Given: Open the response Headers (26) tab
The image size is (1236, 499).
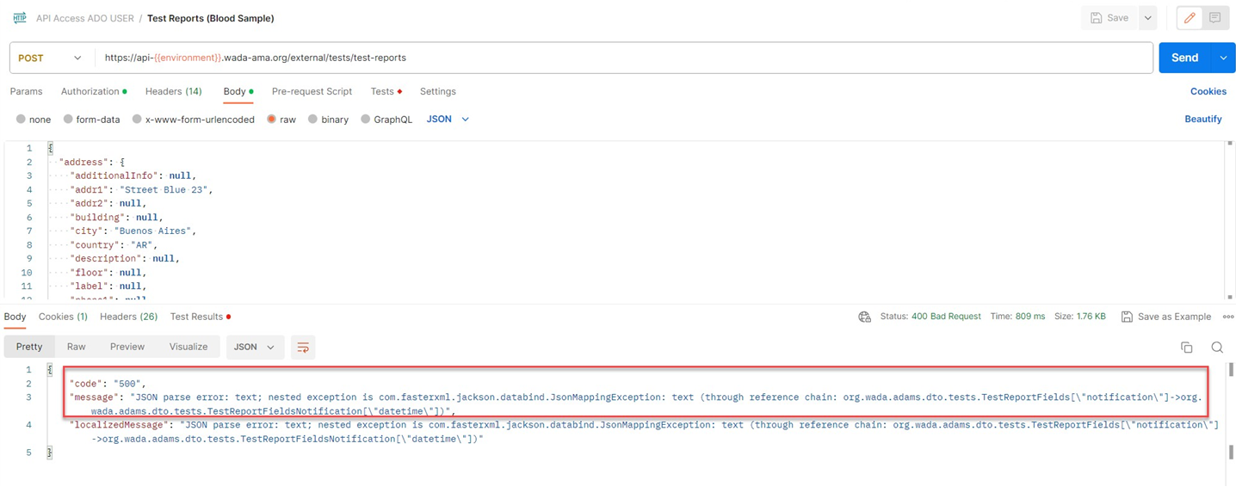Looking at the screenshot, I should 128,317.
